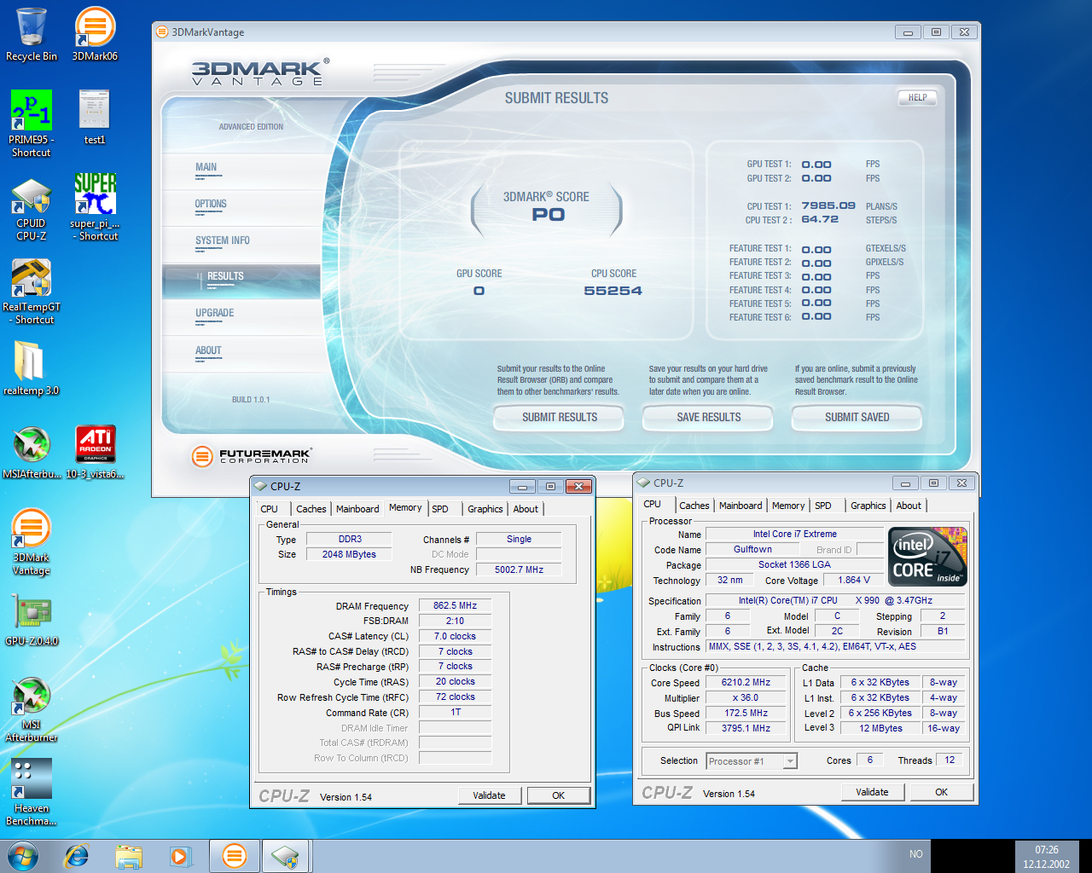This screenshot has height=873, width=1092.
Task: Open the OPTIONS section in 3DMark Vantage
Action: [x=211, y=205]
